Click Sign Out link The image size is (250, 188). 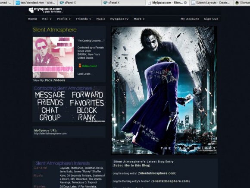pos(211,19)
